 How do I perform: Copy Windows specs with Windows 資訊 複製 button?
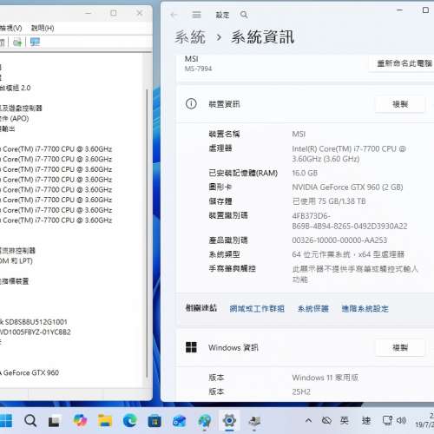coord(400,347)
